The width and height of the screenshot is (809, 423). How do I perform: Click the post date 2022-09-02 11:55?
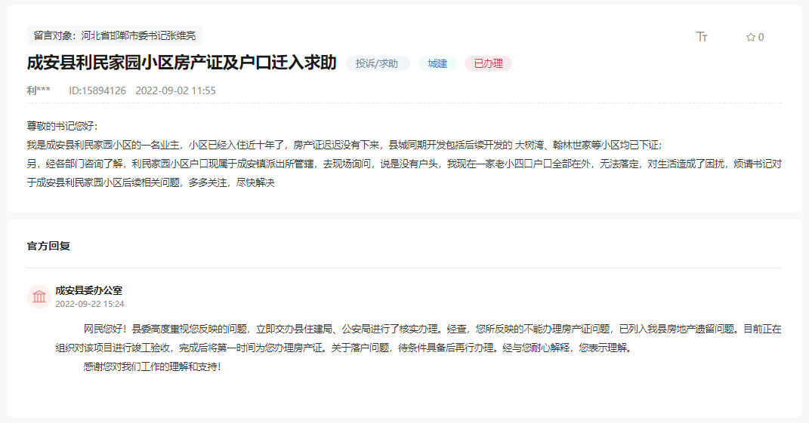[175, 90]
